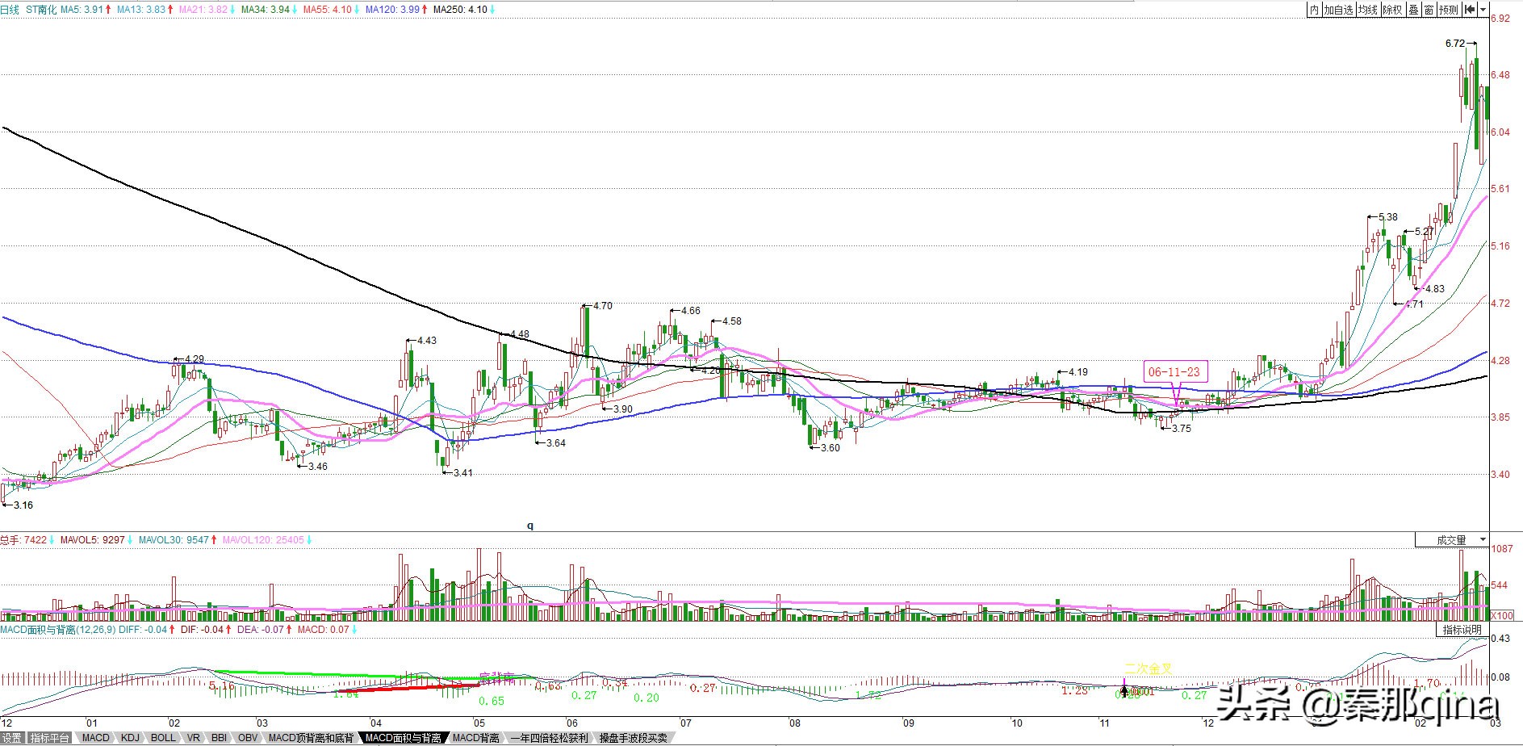This screenshot has width=1523, height=746.
Task: Toggle the 叠 overlay option
Action: [x=1413, y=10]
